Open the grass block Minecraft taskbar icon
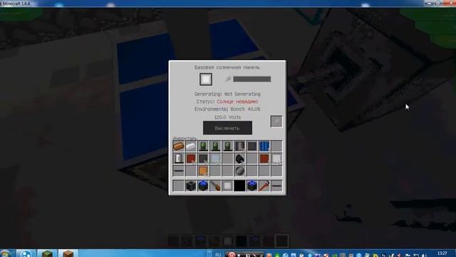Image resolution: width=456 pixels, height=257 pixels. click(x=47, y=253)
